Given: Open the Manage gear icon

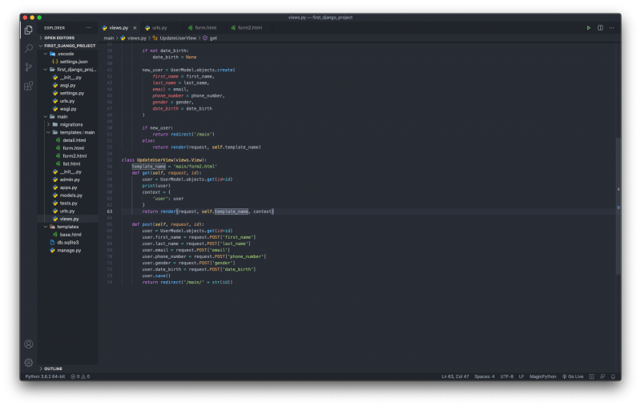Looking at the screenshot, I should [29, 362].
